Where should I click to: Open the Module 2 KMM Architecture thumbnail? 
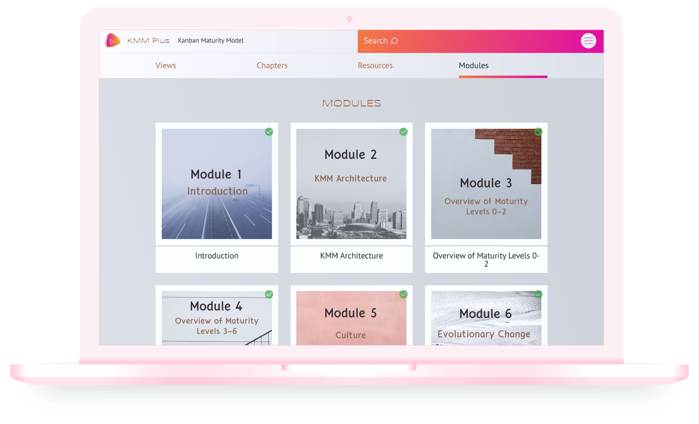352,184
